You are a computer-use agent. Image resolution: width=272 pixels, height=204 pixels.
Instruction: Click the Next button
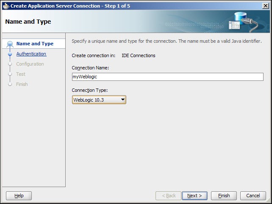pos(194,196)
